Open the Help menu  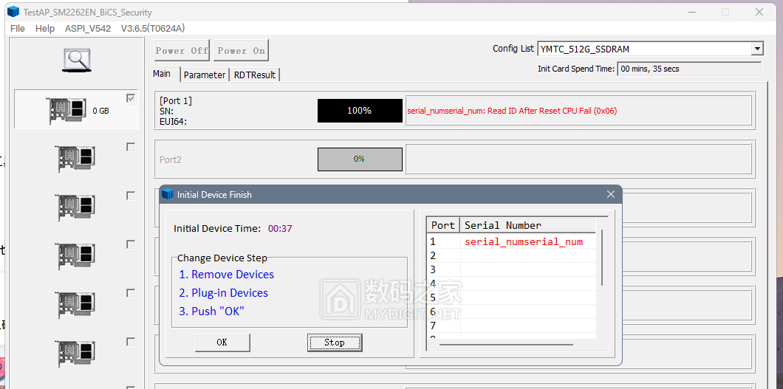[45, 29]
